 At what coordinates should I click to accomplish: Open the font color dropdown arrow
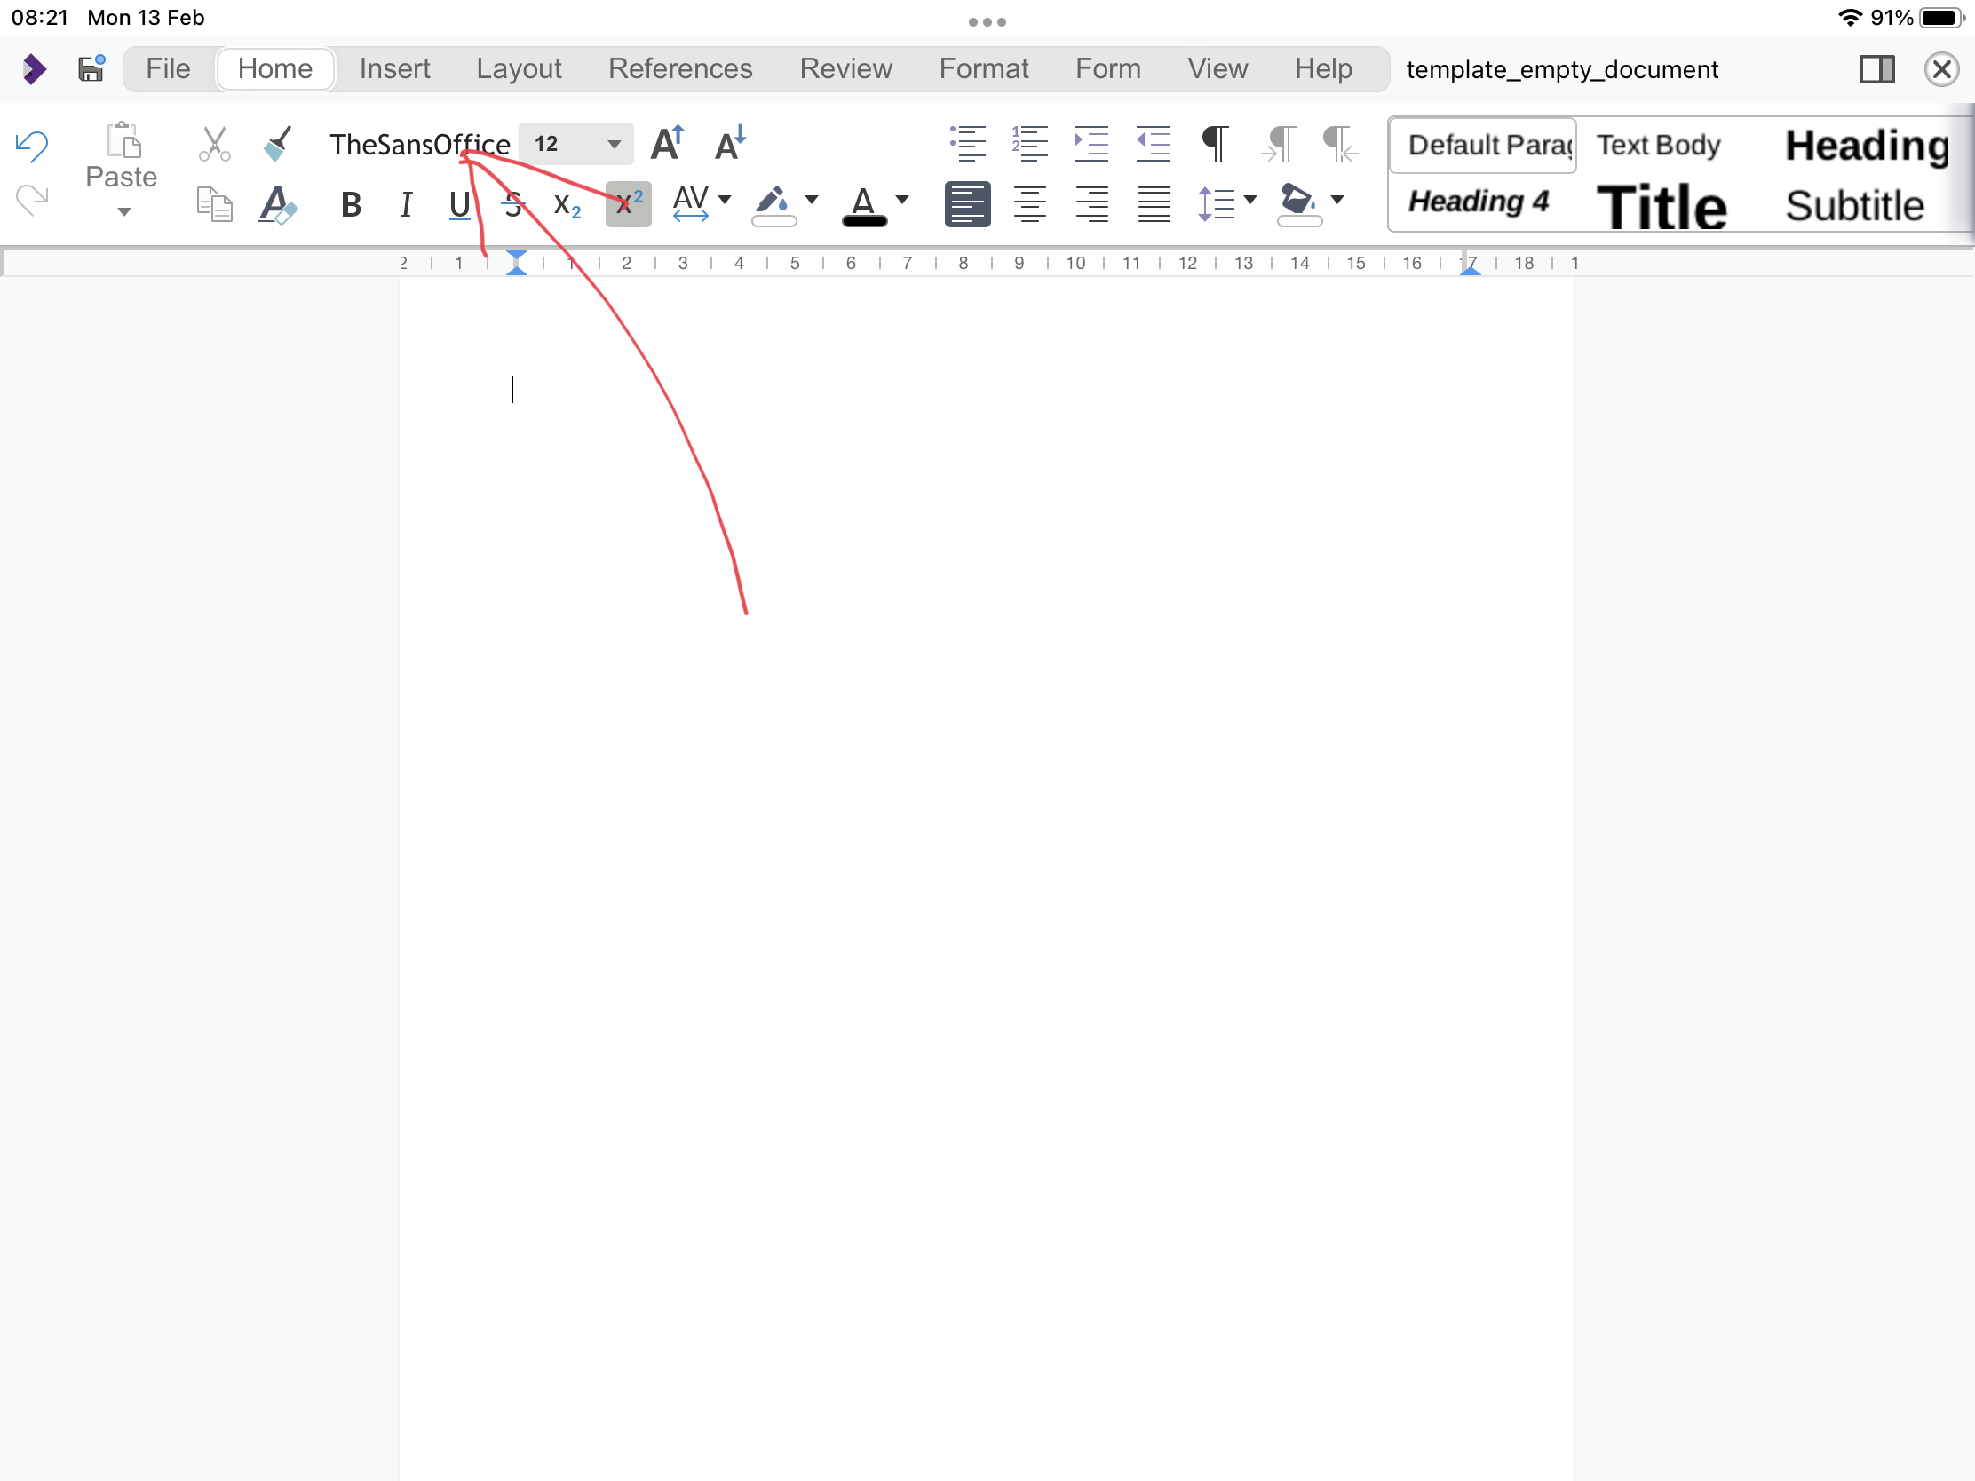coord(901,203)
